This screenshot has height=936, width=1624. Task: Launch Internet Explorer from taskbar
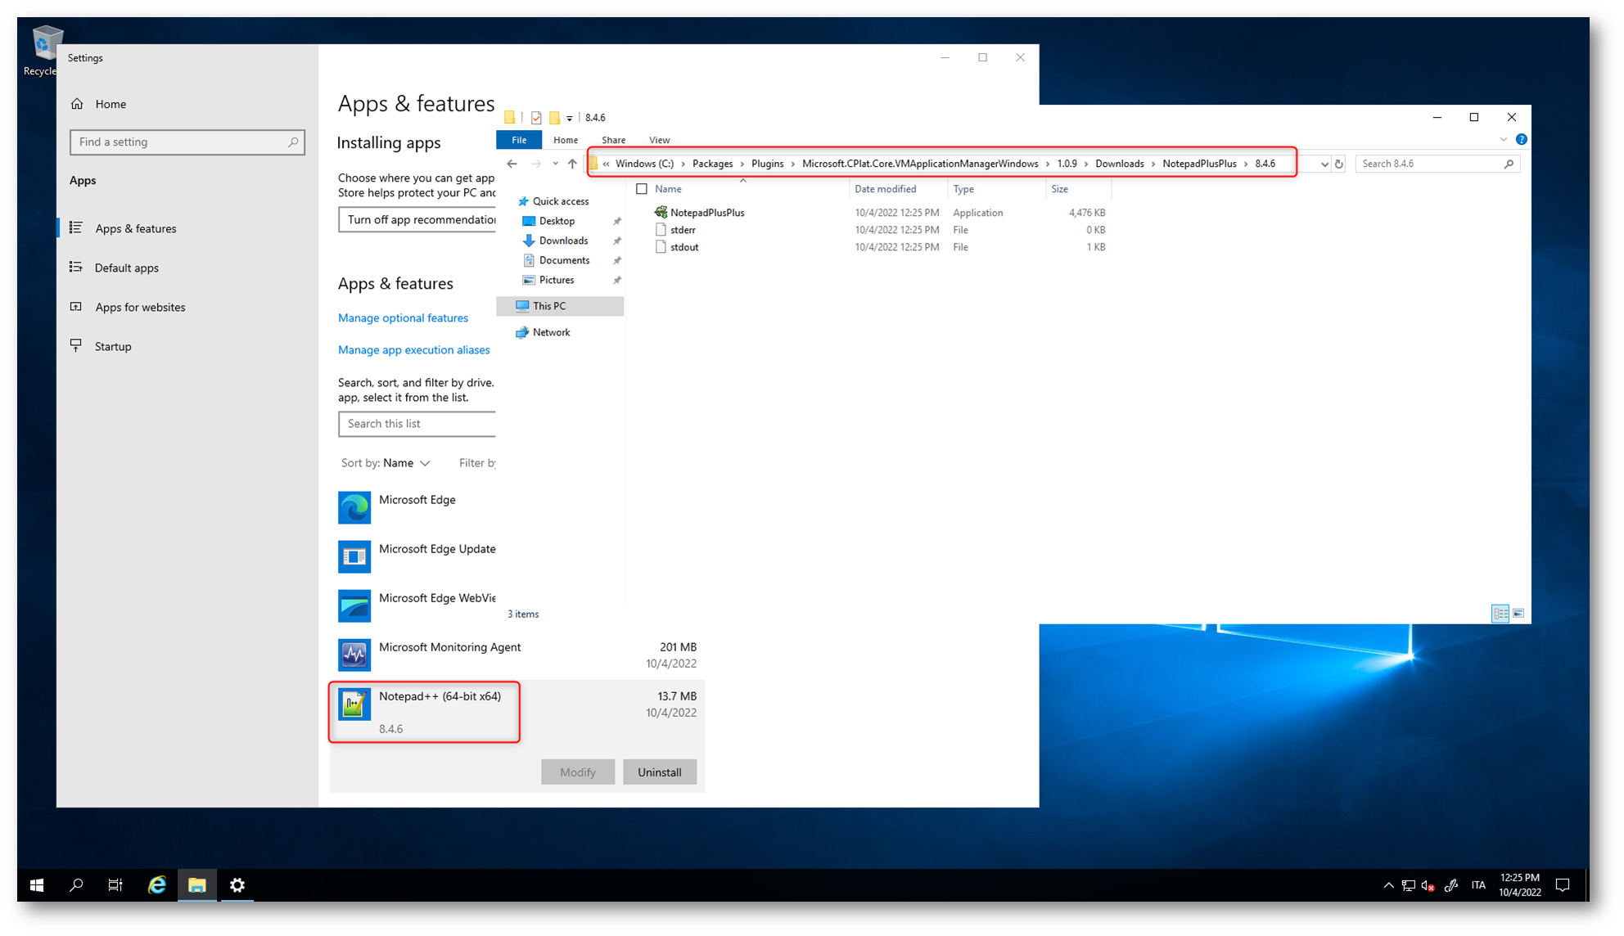click(x=157, y=885)
